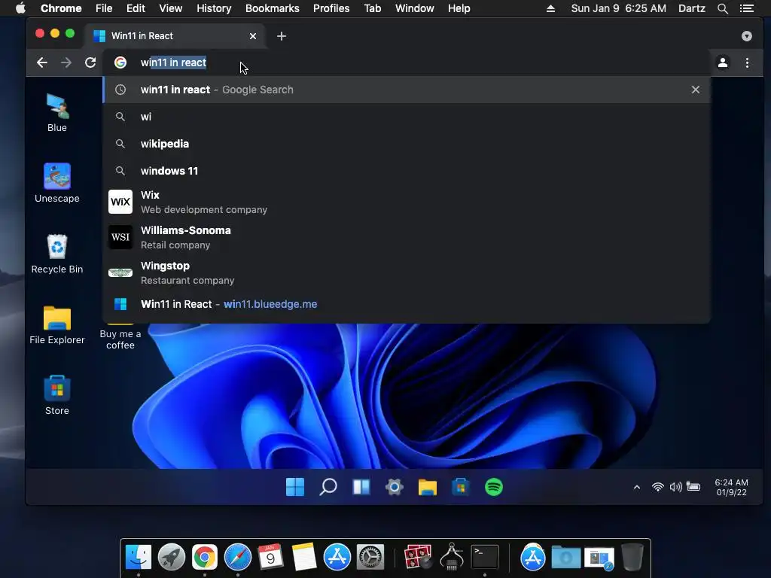Open the Help menu
771x578 pixels.
click(x=459, y=8)
